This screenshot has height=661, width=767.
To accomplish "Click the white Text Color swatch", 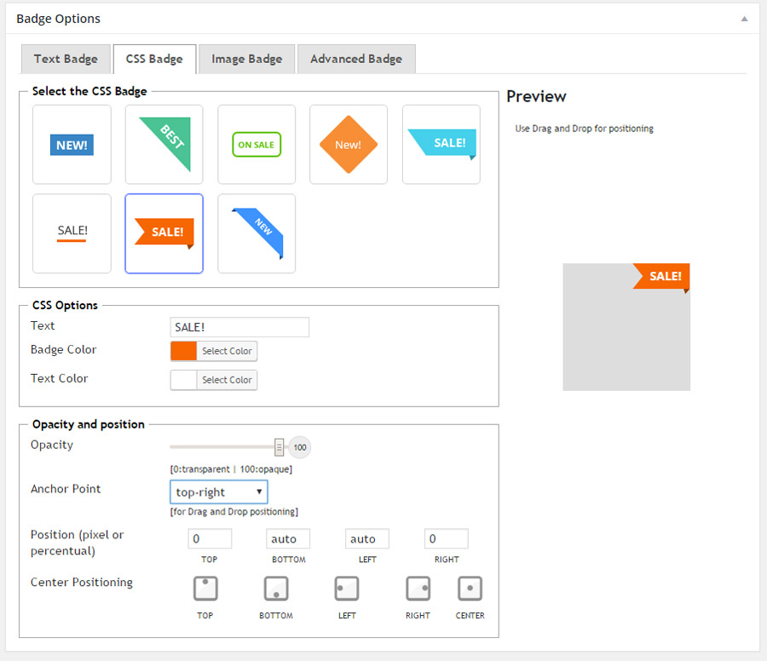I will tap(183, 380).
